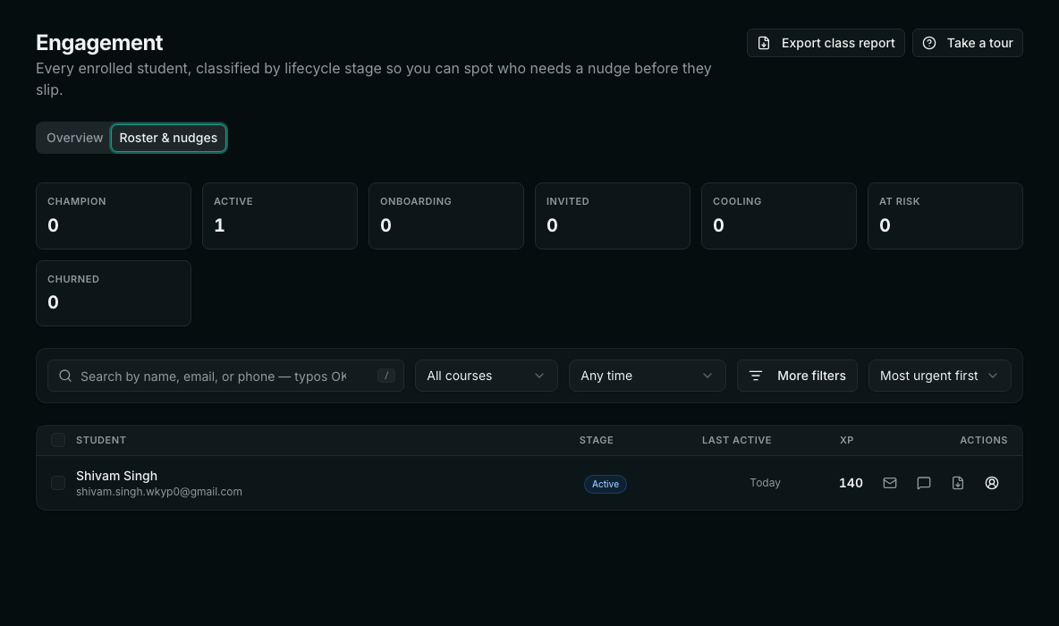The image size is (1059, 626).
Task: Focus the search by name field
Action: (x=225, y=376)
